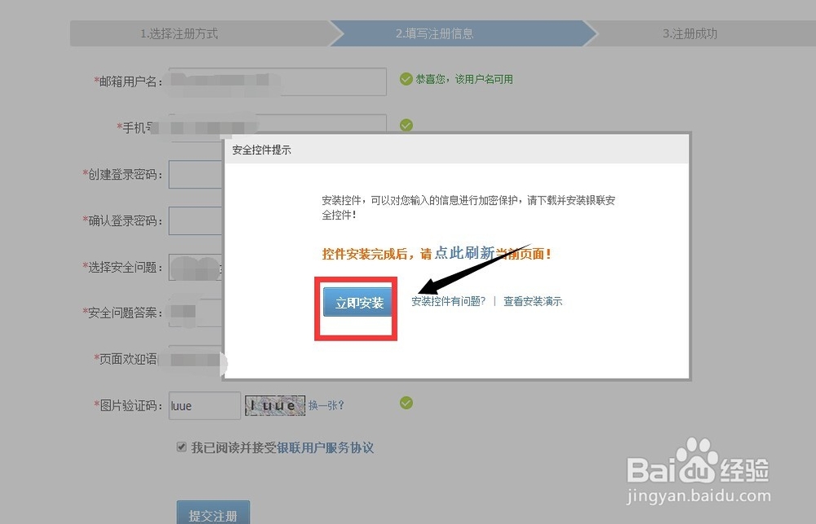Open the jingyan.baidu.com watermark link
The image size is (816, 524).
(699, 495)
